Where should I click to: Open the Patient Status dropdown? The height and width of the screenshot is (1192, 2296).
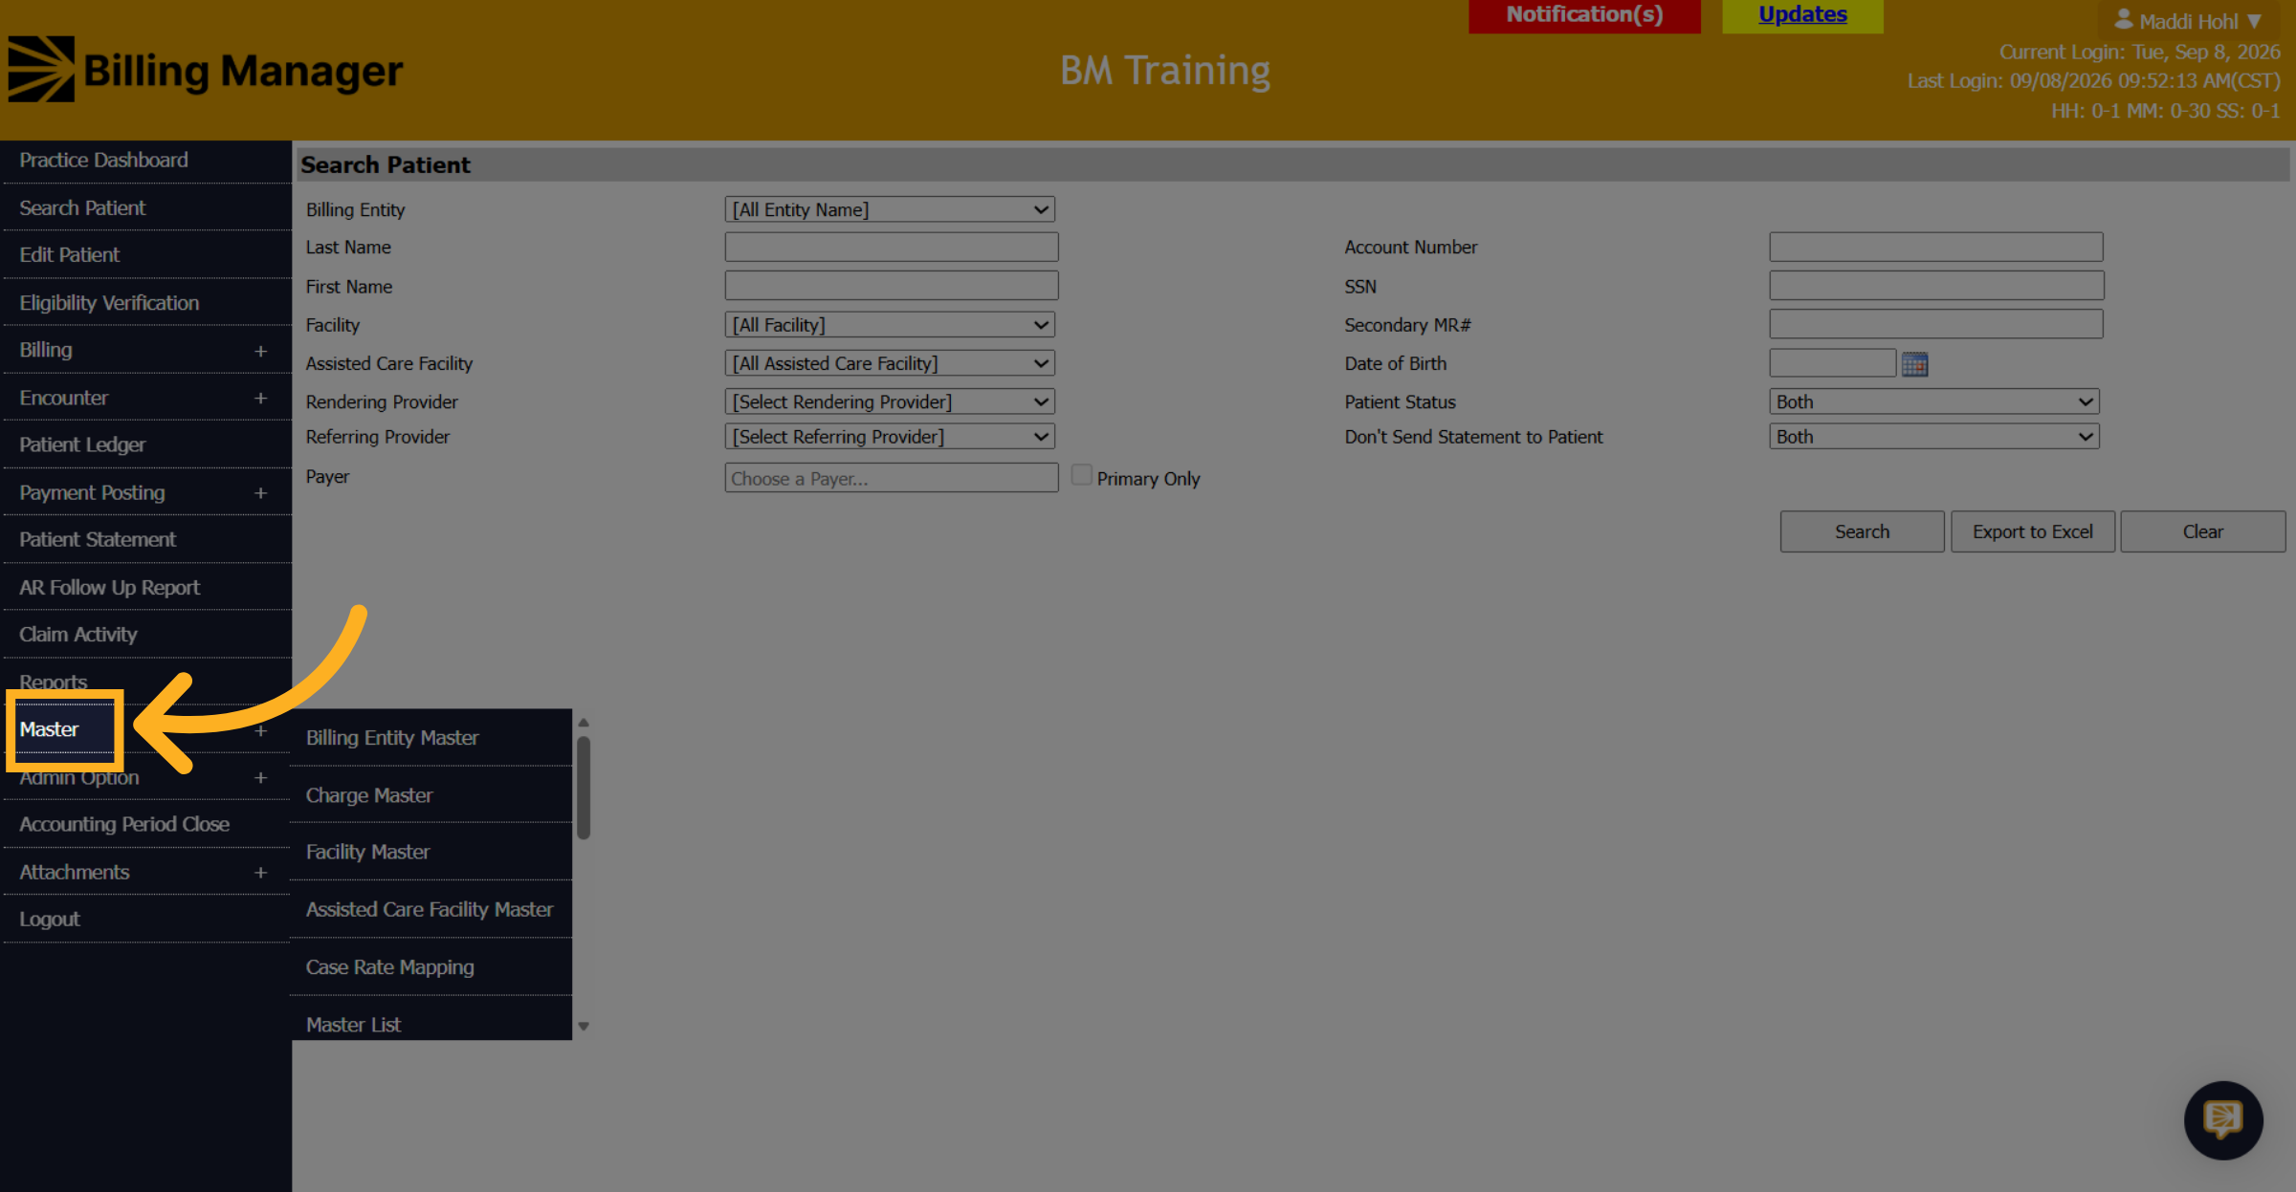(x=1933, y=401)
